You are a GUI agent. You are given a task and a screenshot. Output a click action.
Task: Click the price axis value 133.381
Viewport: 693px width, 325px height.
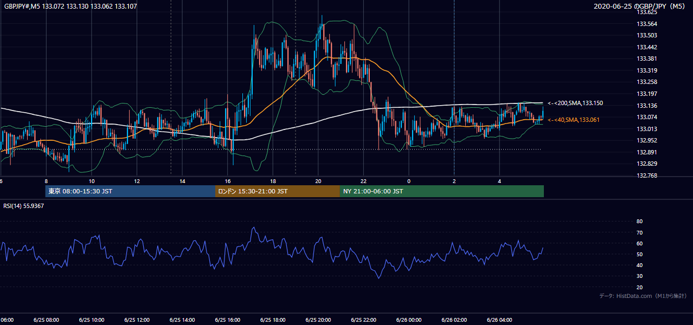click(647, 58)
